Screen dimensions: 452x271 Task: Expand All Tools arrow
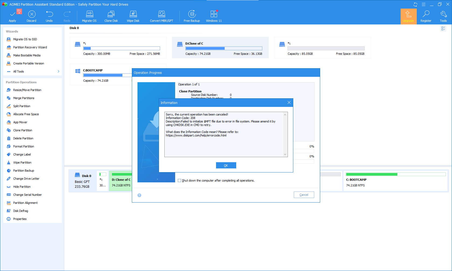(x=58, y=71)
